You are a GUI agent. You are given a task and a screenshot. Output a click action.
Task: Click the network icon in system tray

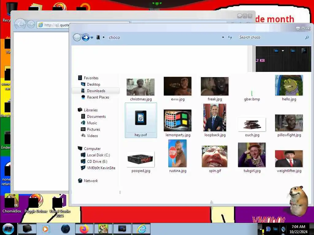pyautogui.click(x=276, y=229)
